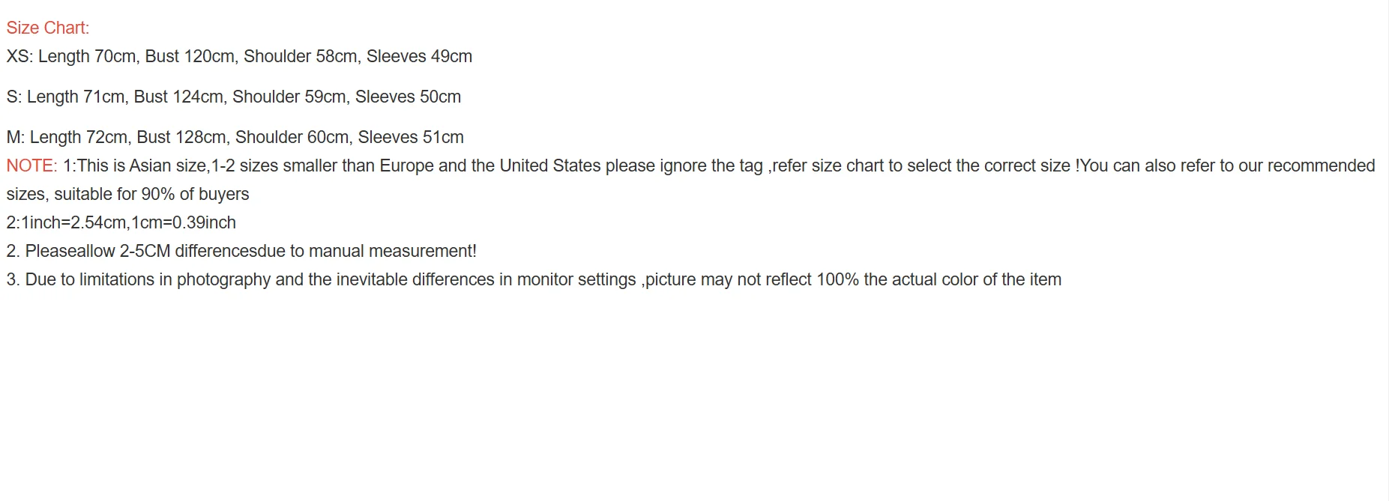Click "Shoulder 59cm" measurement
The height and width of the screenshot is (501, 1389).
coord(289,97)
